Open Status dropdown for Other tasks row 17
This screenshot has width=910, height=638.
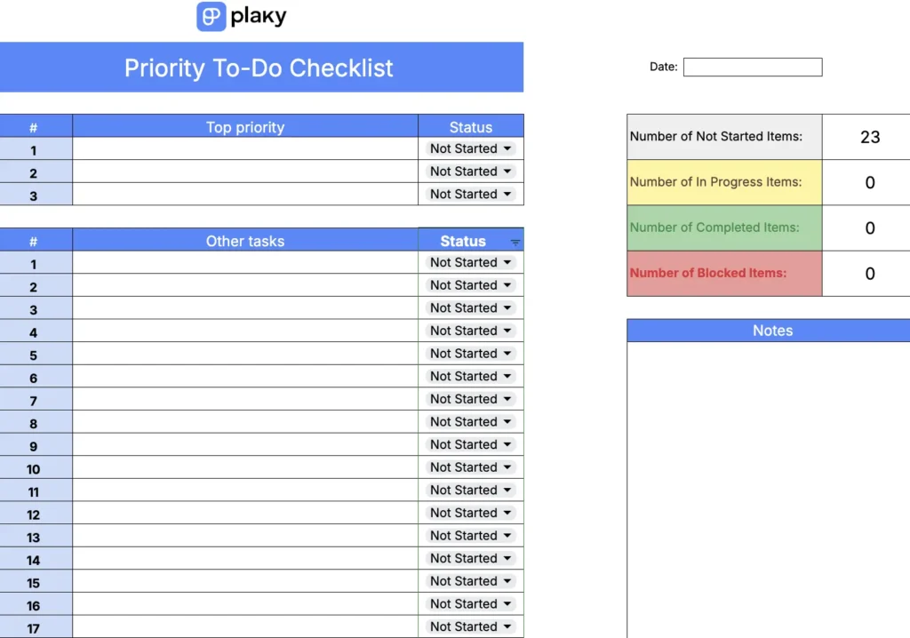(471, 626)
